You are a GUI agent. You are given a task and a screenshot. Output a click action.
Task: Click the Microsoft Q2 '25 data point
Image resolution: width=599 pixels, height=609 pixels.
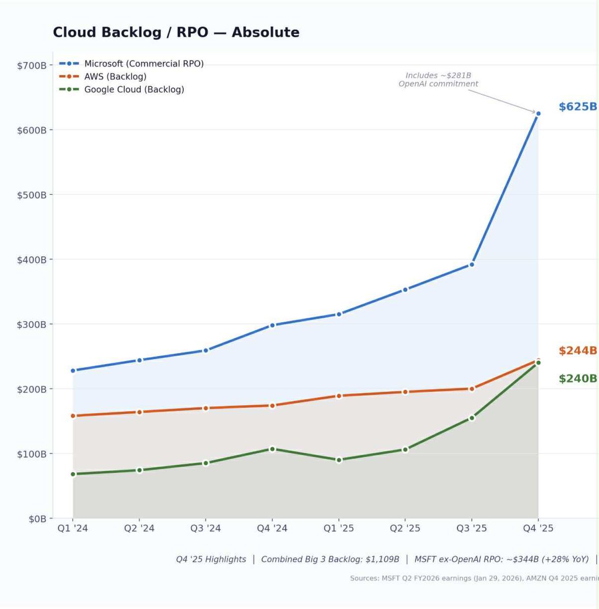click(x=405, y=290)
